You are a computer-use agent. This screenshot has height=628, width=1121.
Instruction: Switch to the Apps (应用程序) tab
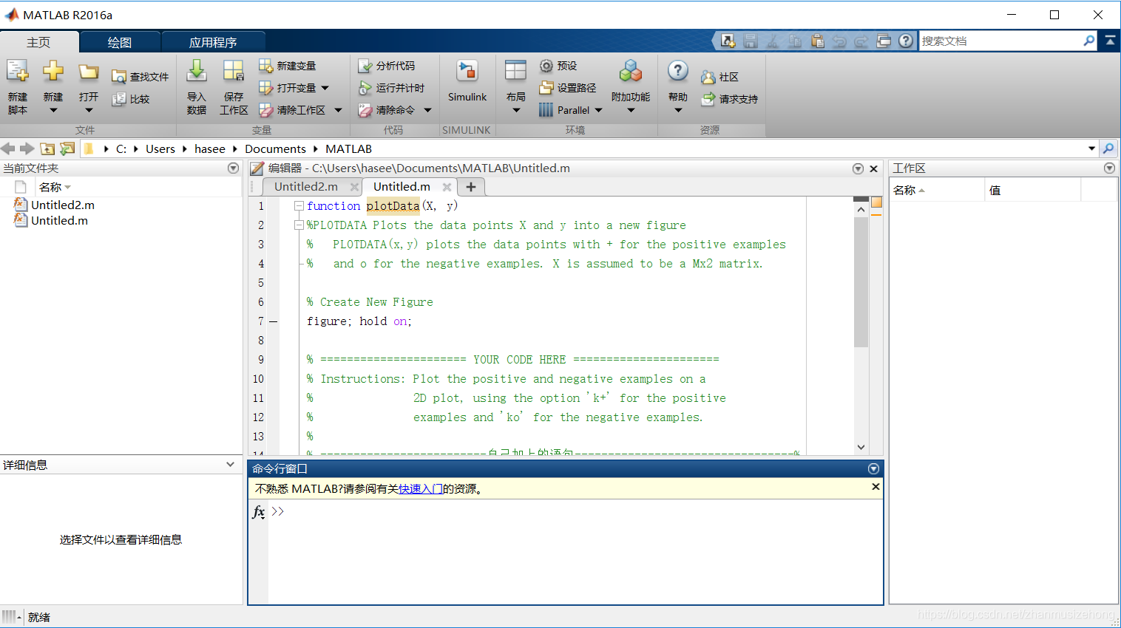click(x=213, y=42)
